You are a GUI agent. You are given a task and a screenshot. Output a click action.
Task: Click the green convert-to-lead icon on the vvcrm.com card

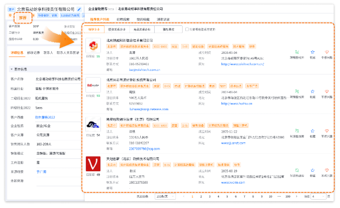[297, 170]
